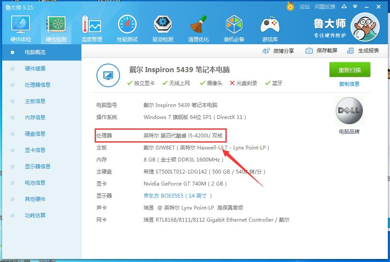Open the 温度管理 temperature management icon
Screen dimensions: 390x262
click(x=92, y=28)
